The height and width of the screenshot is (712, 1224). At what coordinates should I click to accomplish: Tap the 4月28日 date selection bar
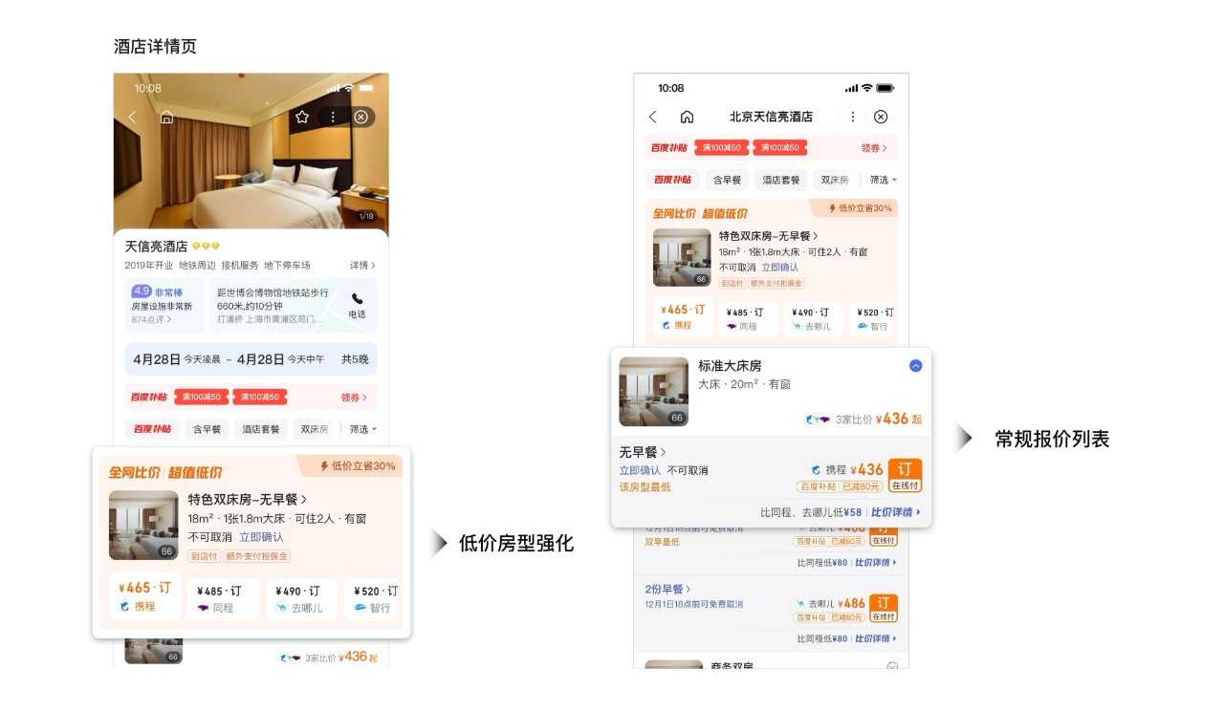coord(251,359)
